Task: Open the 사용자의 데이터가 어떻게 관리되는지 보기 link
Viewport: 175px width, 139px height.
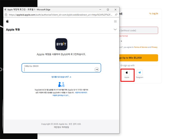Action: tap(70, 94)
